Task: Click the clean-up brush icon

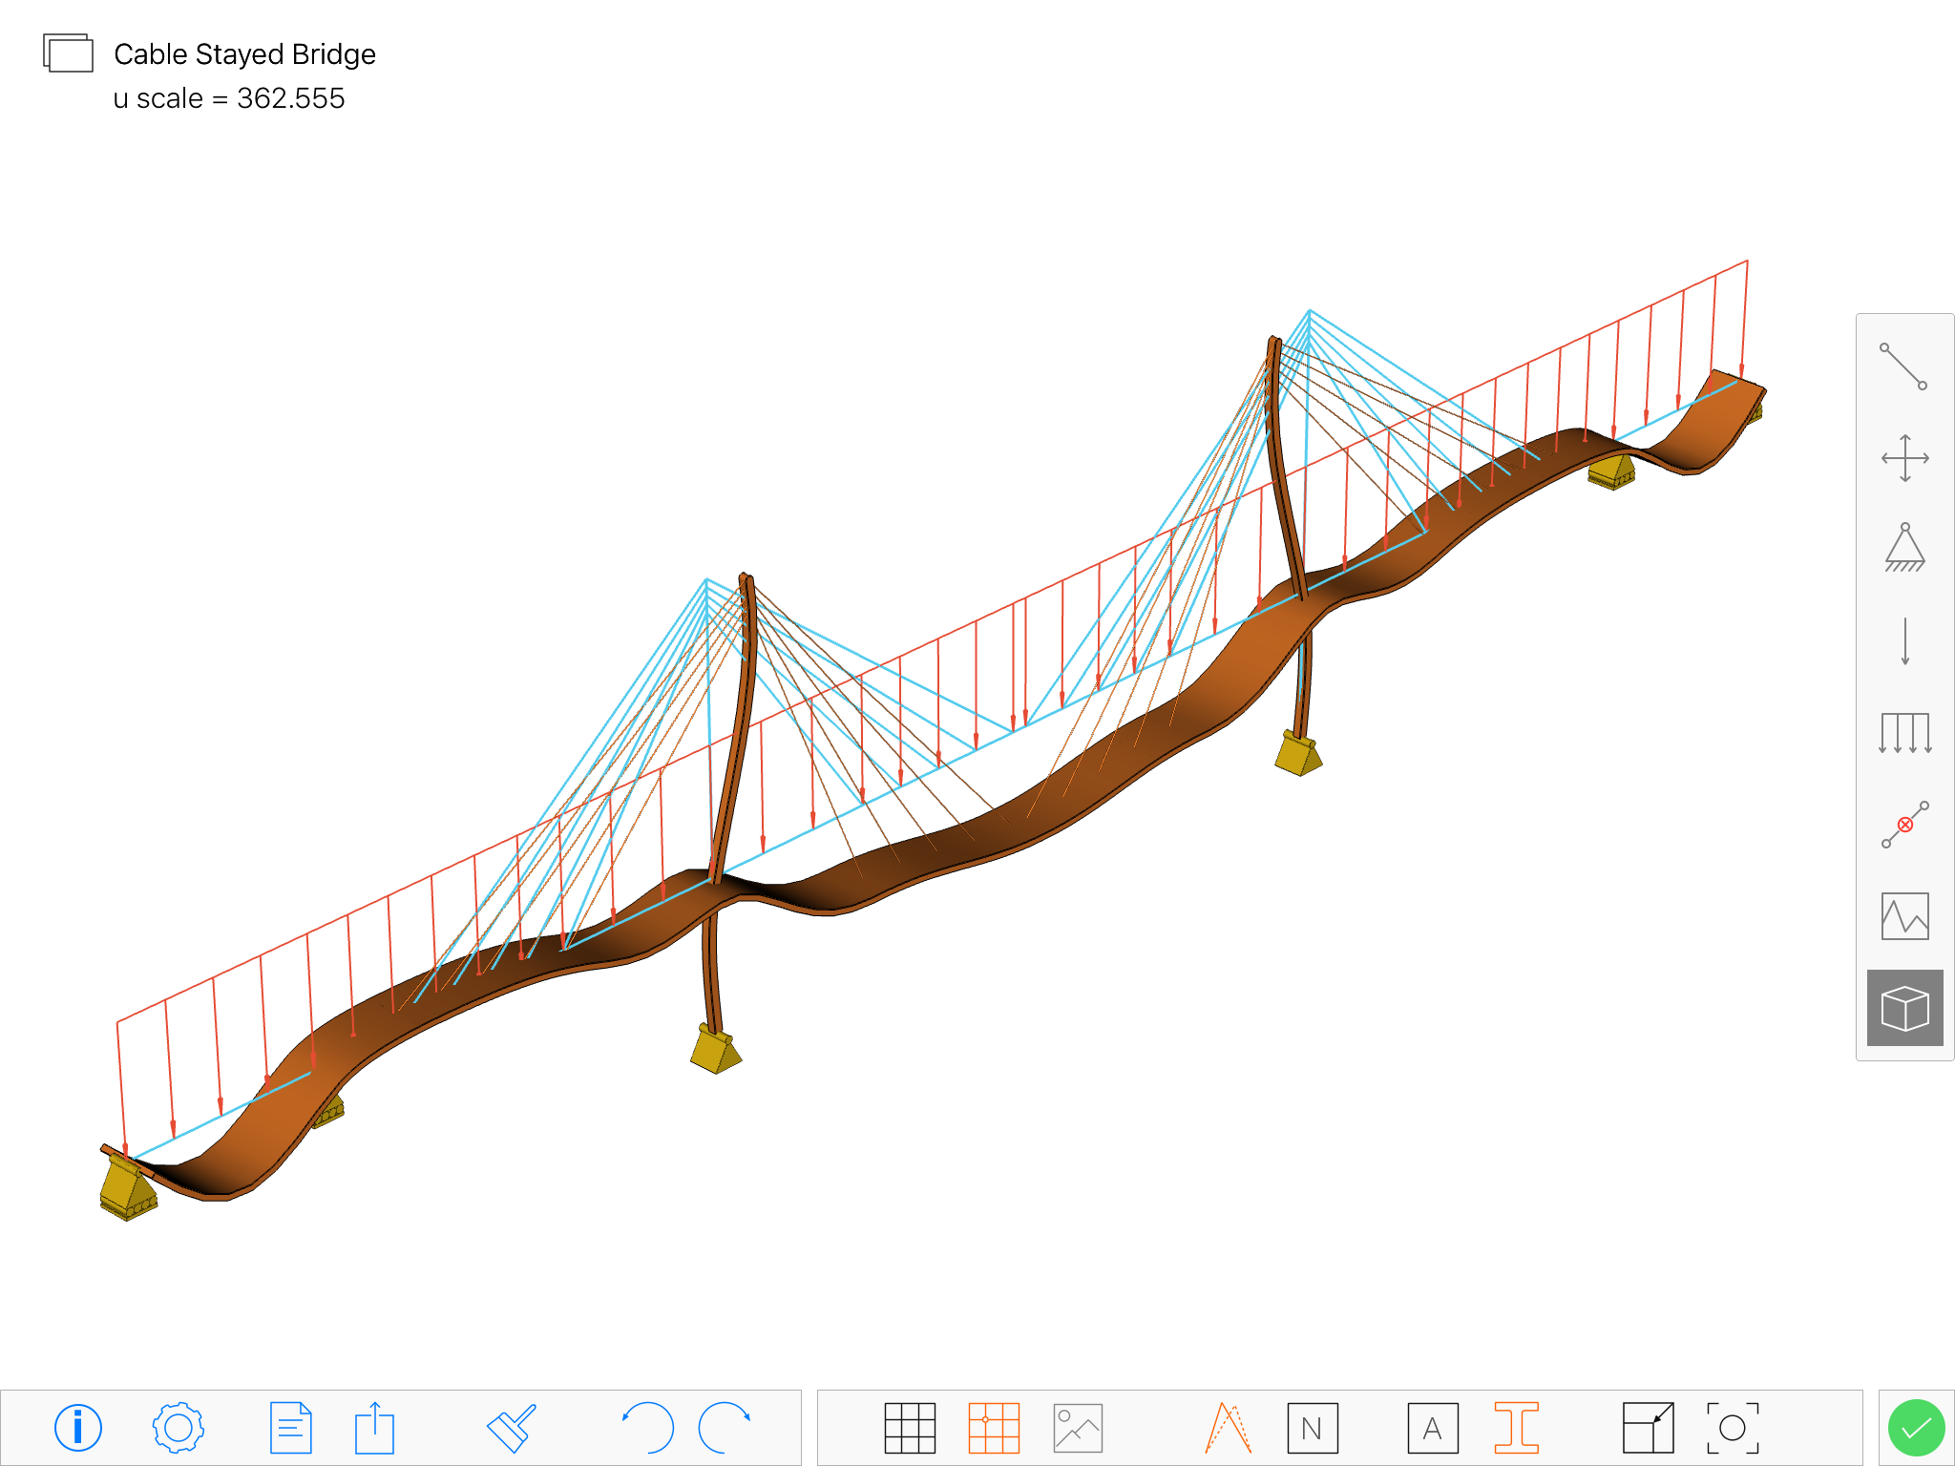Action: pyautogui.click(x=512, y=1428)
